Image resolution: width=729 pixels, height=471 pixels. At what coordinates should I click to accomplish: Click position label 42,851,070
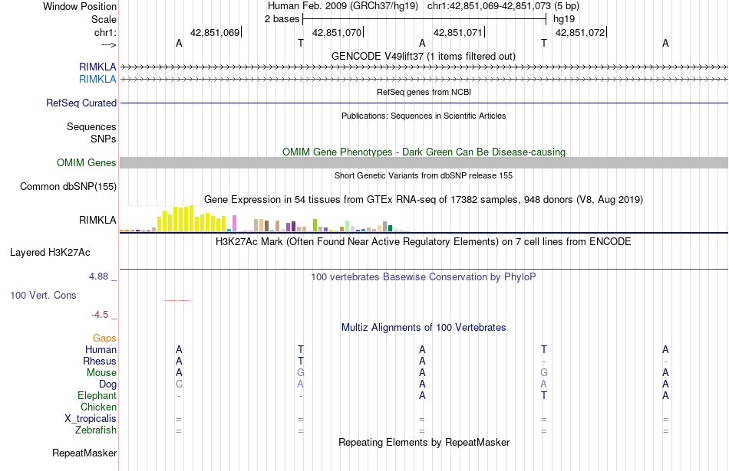point(337,32)
